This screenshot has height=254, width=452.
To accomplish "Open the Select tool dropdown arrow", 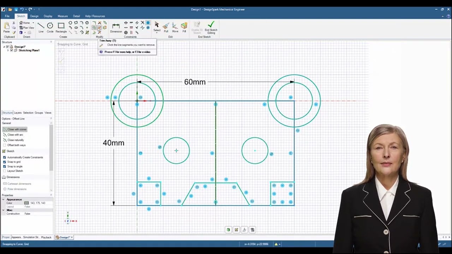I will click(x=157, y=33).
